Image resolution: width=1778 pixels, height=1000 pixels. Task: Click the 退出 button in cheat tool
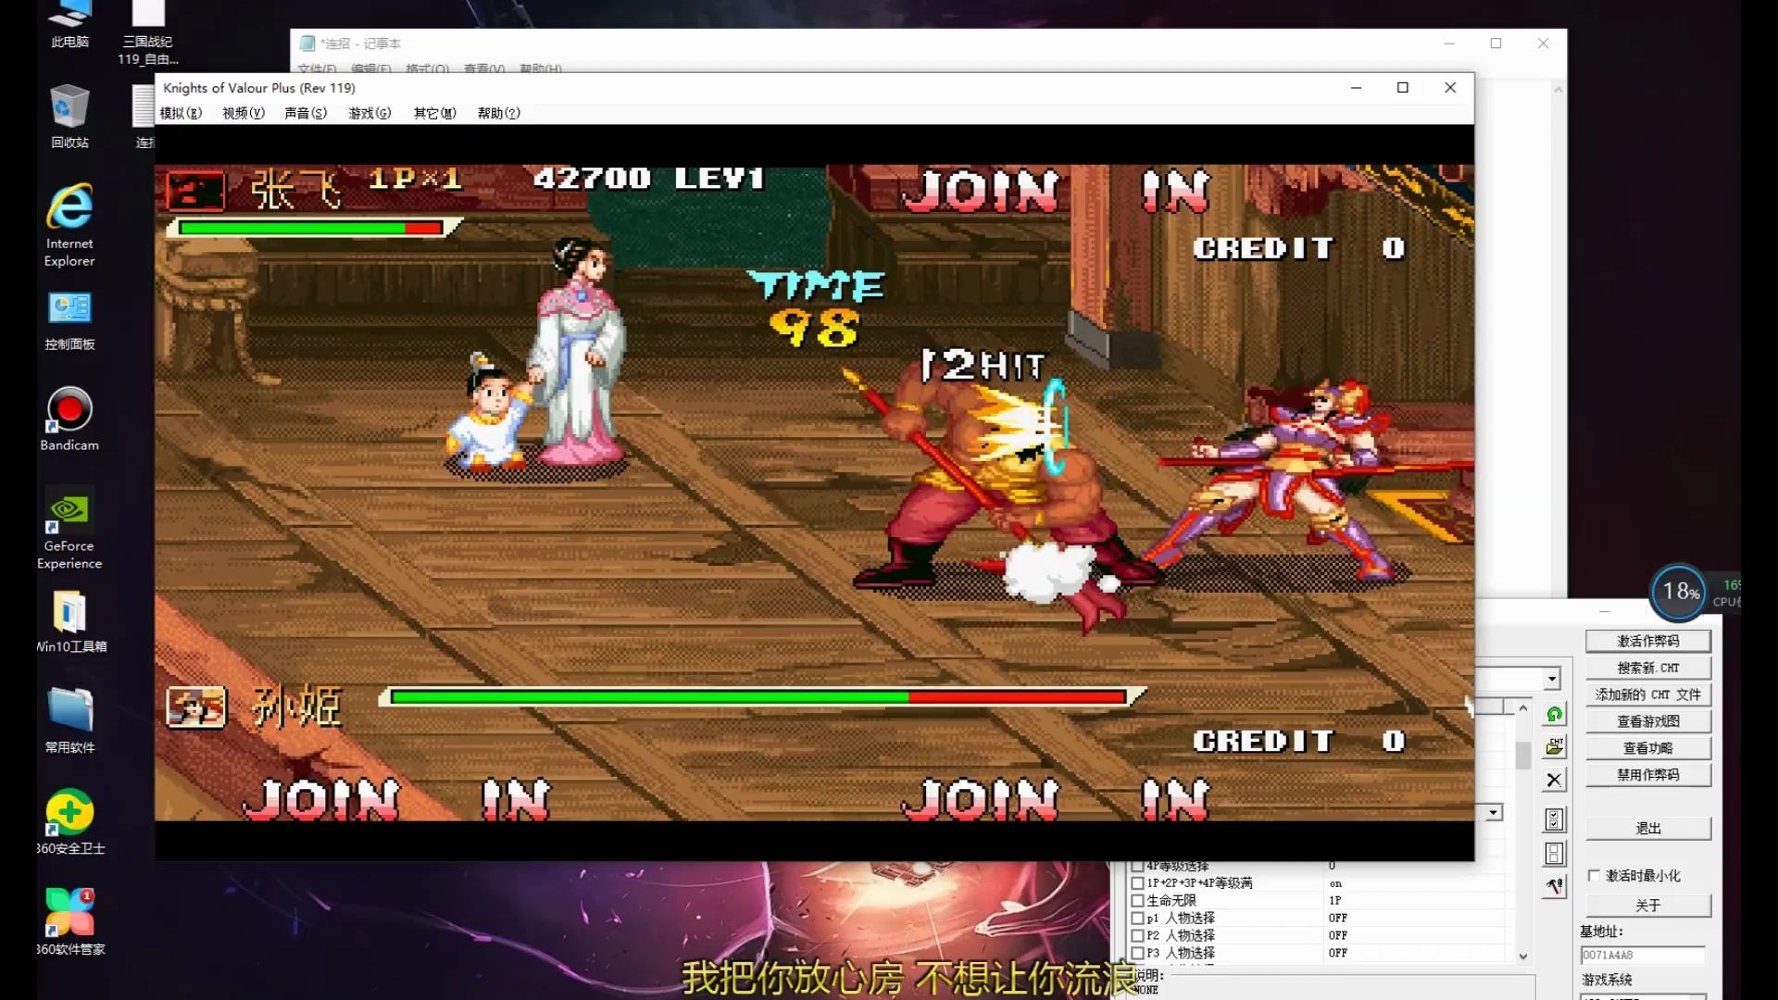(1648, 829)
